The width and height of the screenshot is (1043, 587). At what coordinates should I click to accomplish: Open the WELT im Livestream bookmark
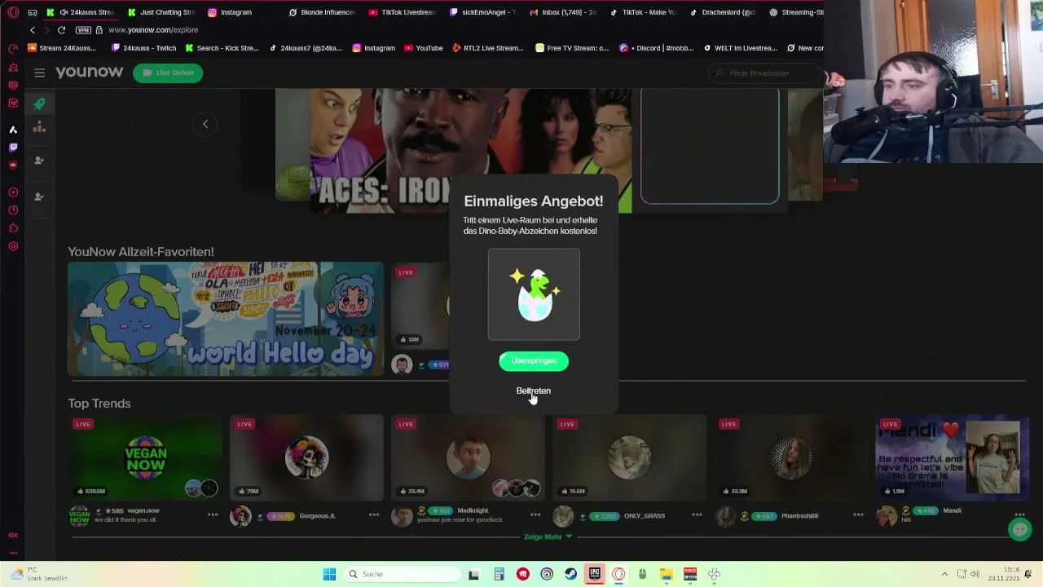(x=740, y=48)
